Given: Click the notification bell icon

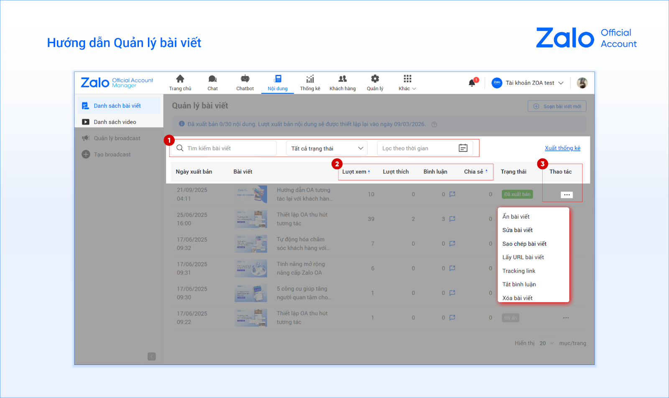Looking at the screenshot, I should tap(472, 83).
